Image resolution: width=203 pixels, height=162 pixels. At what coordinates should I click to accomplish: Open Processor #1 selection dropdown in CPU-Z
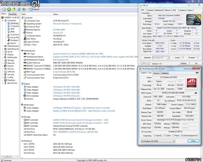pyautogui.click(x=161, y=58)
